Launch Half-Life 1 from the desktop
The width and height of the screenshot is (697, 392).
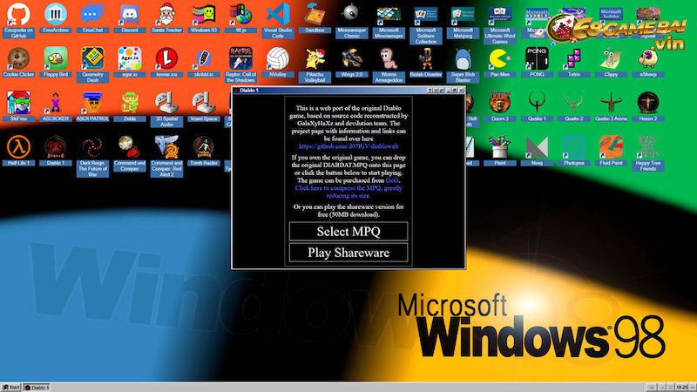pos(17,145)
